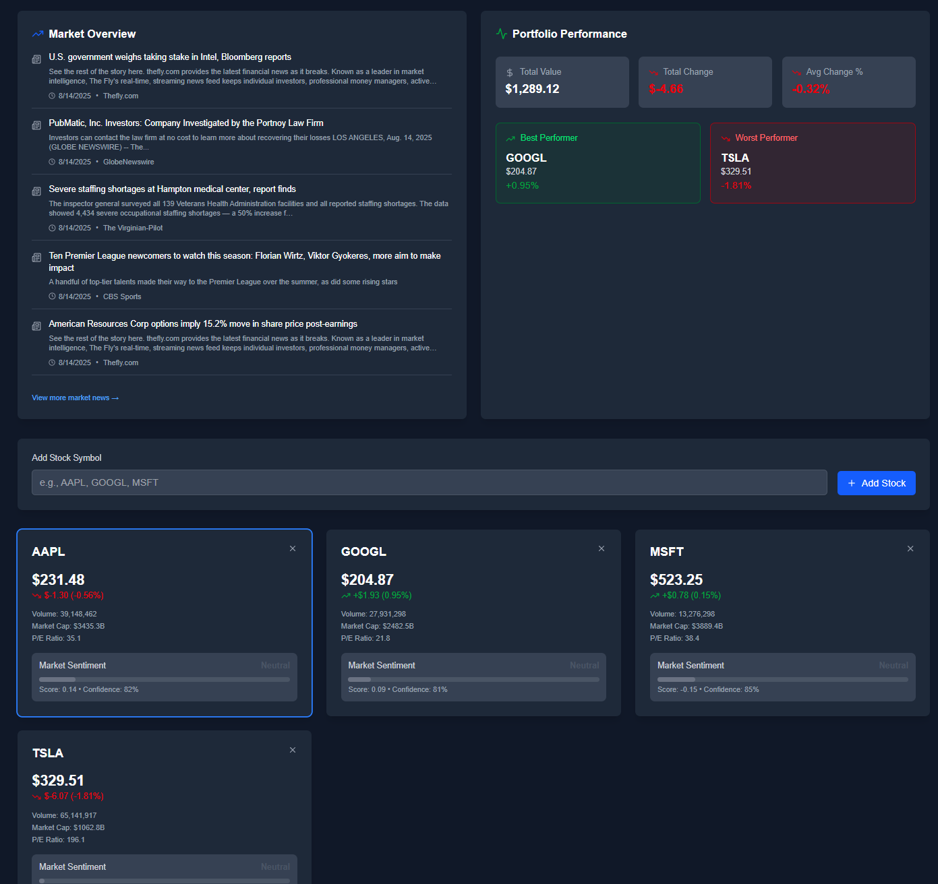Click the Neutral sentiment label on AAPL card
This screenshot has width=938, height=884.
pos(275,665)
